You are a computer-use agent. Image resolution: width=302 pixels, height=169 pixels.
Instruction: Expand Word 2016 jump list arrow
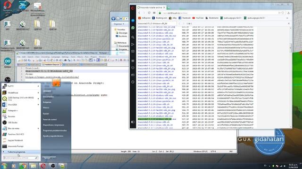tap(38, 105)
